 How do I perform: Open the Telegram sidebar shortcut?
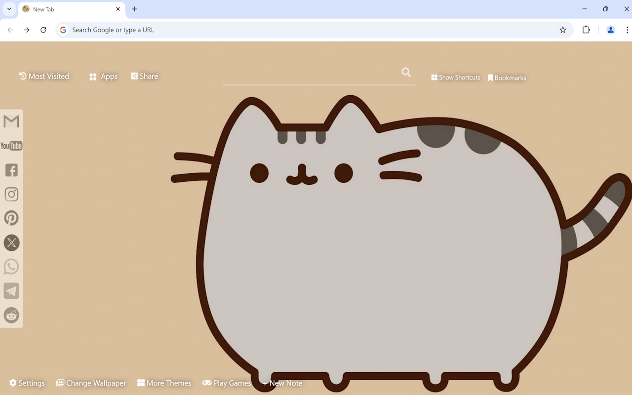click(11, 291)
